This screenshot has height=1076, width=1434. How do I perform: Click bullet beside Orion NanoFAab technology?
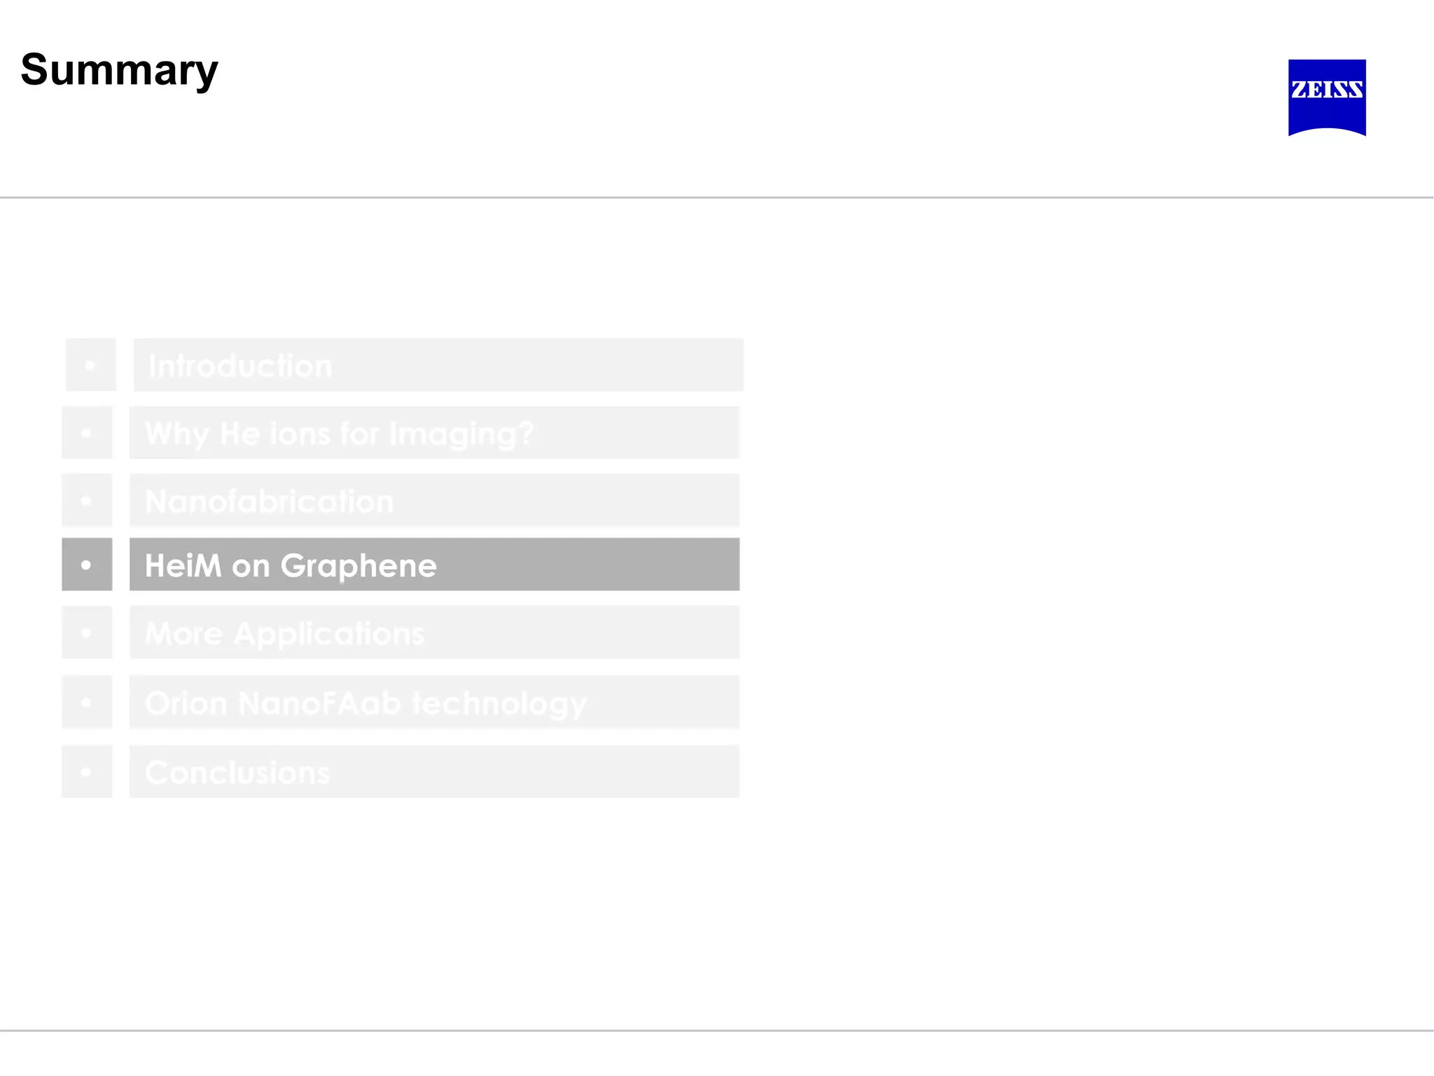pos(87,702)
